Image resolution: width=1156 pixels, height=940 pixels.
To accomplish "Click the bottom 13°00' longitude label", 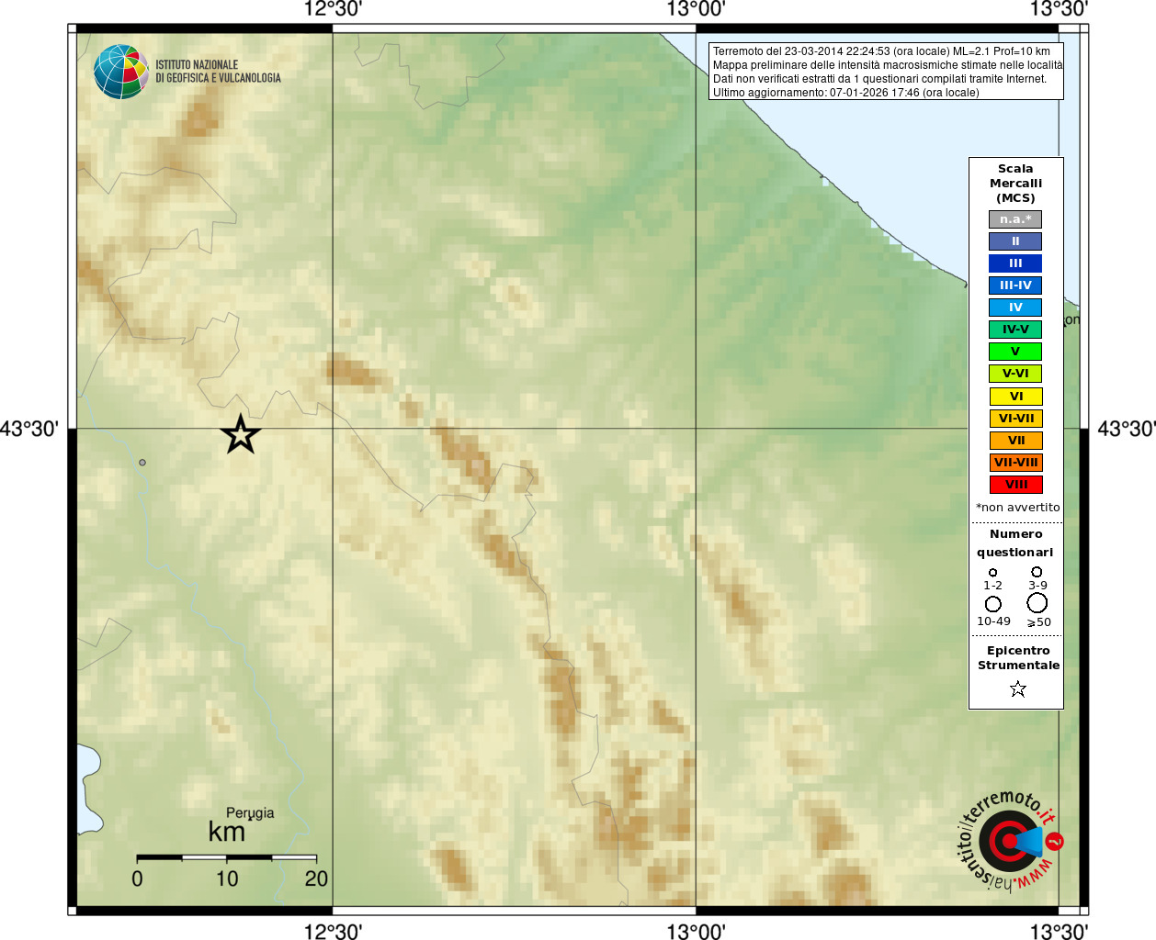I will tap(696, 932).
